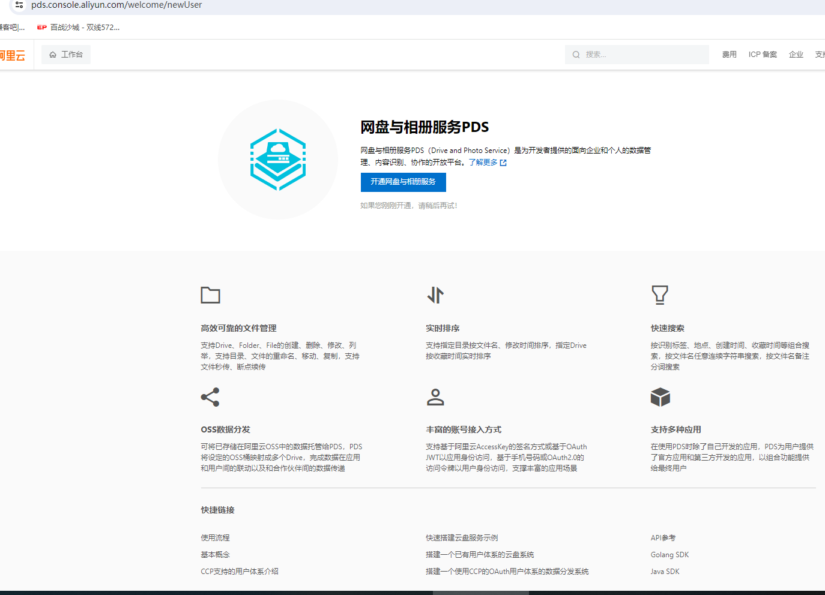Open the 费用 menu

pyautogui.click(x=730, y=55)
